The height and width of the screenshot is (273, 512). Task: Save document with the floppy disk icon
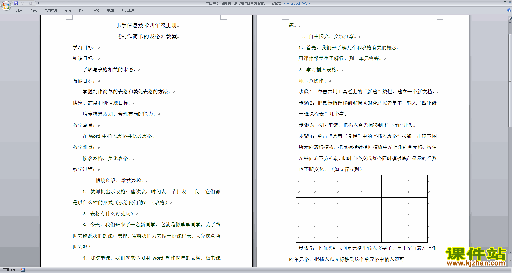point(16,3)
